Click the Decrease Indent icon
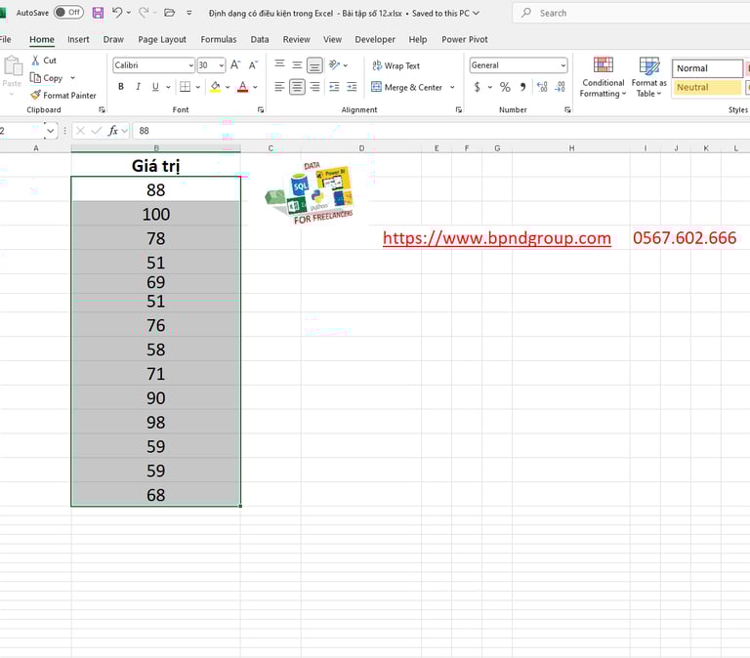 [x=334, y=87]
